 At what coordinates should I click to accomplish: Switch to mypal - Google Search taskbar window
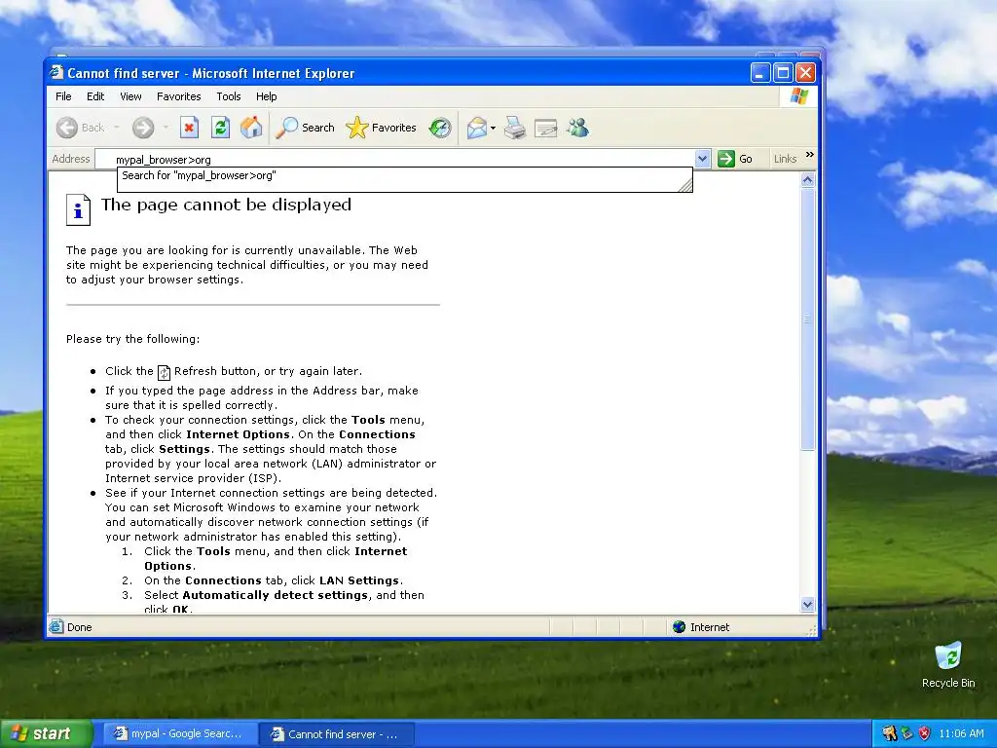pyautogui.click(x=180, y=734)
